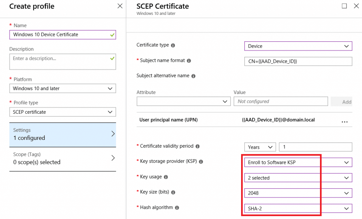
Task: Open the ellipsis menu for the UPN row
Action: coord(344,121)
